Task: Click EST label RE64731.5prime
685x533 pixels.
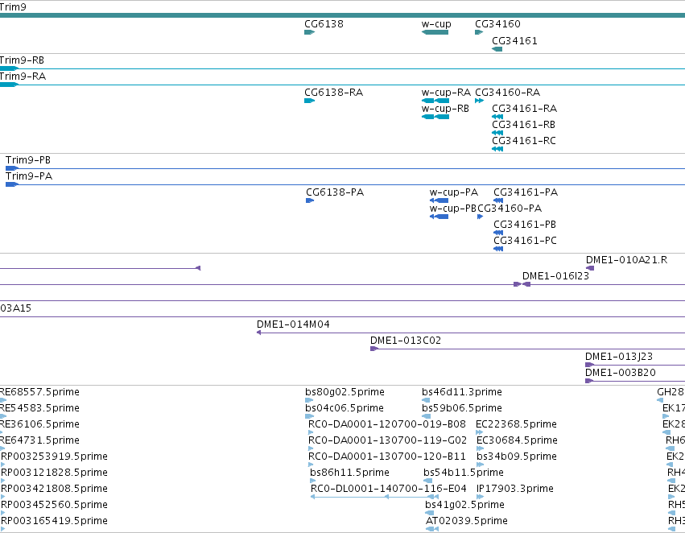Action: [x=39, y=441]
